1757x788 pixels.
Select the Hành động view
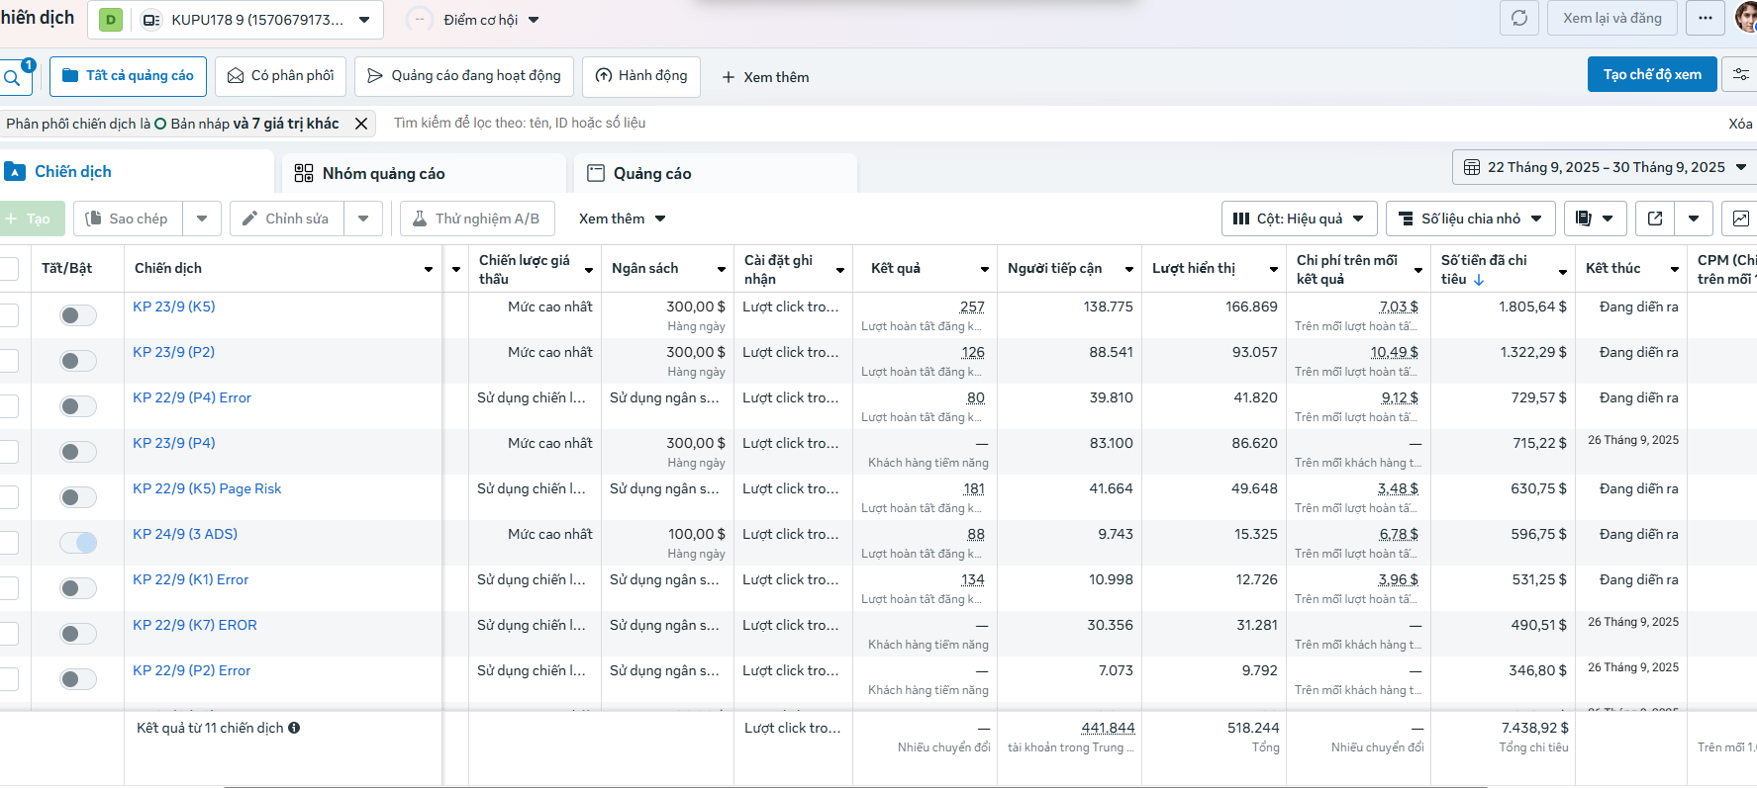tap(640, 76)
